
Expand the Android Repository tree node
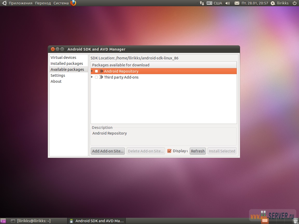click(x=92, y=71)
